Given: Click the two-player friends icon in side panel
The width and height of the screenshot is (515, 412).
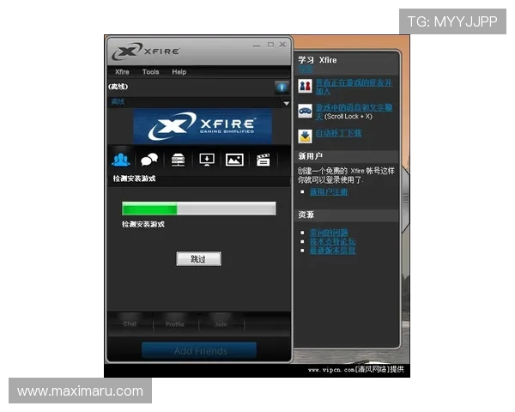Looking at the screenshot, I should tap(305, 86).
